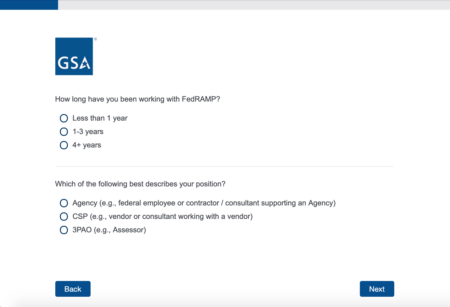
Task: Click the '3PAO (e.g., Assessor)' label text
Action: 109,230
